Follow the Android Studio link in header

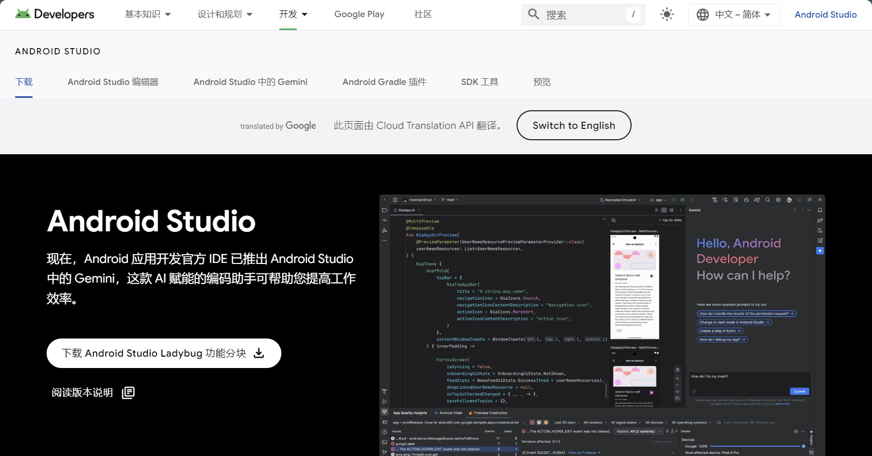(826, 14)
